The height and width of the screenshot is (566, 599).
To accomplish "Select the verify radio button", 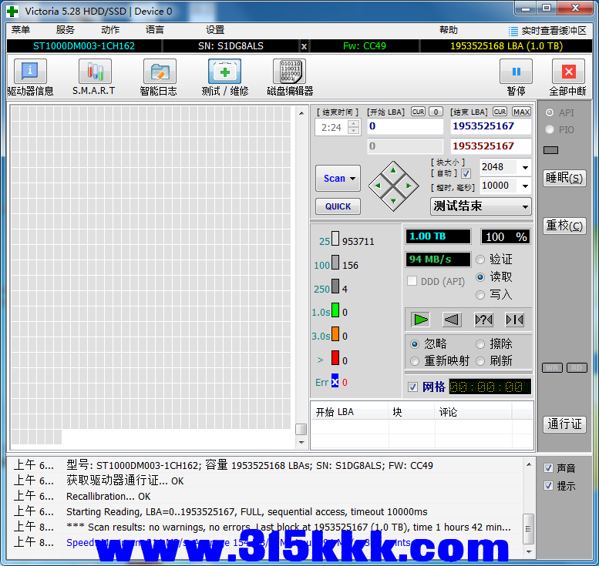I will [480, 260].
